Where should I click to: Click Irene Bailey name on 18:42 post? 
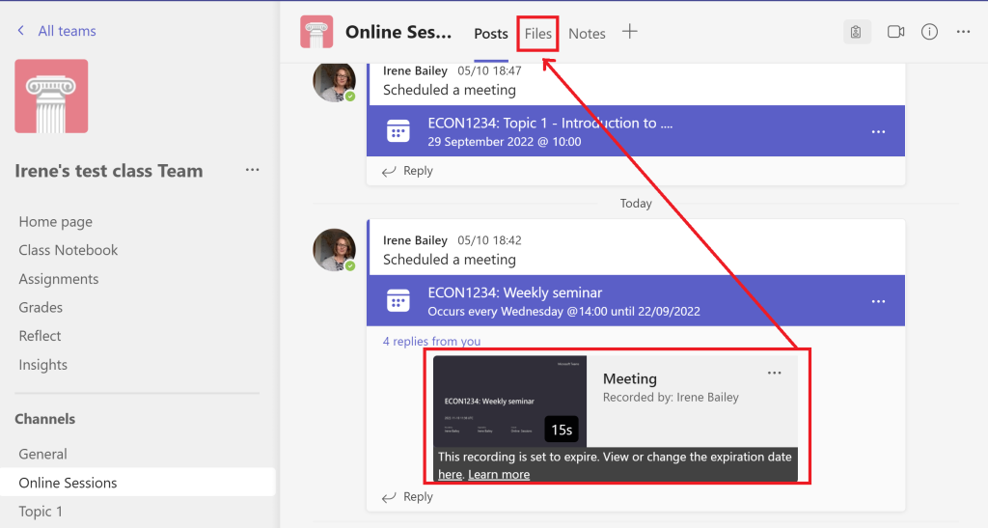click(x=415, y=240)
